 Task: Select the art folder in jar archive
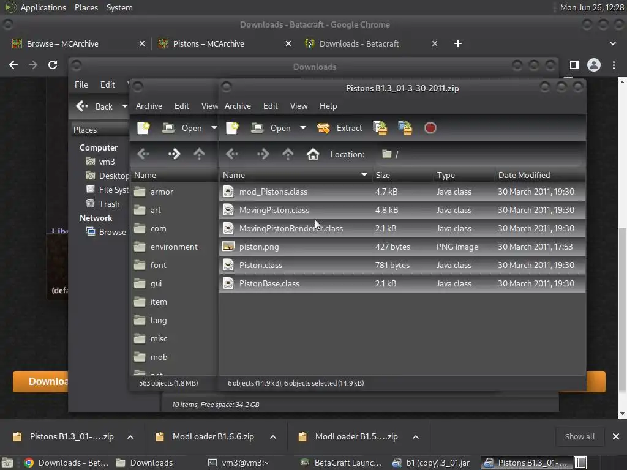point(174,211)
